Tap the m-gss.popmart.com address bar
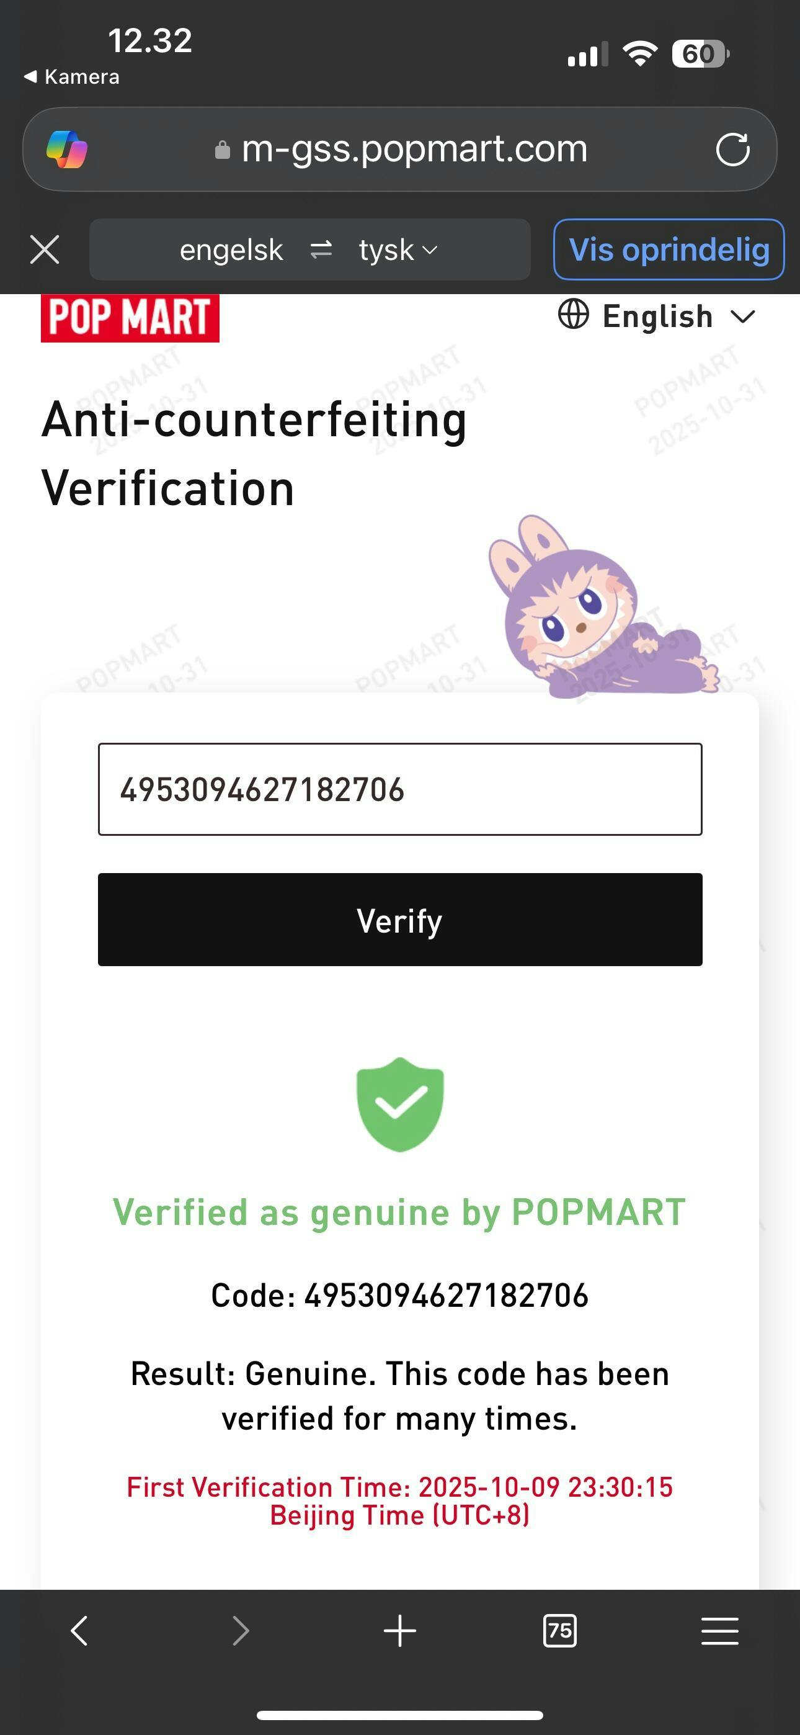Image resolution: width=800 pixels, height=1735 pixels. (414, 149)
